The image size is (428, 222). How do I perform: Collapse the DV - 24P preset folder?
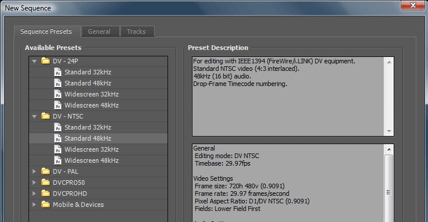(34, 62)
